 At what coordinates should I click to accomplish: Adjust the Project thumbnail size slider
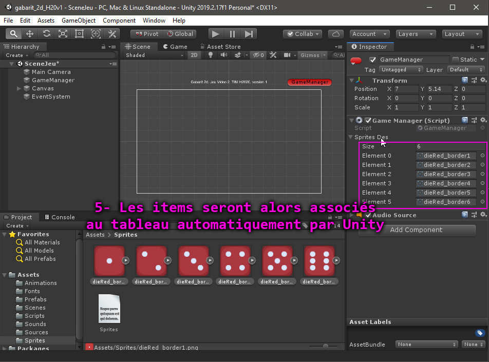click(326, 347)
